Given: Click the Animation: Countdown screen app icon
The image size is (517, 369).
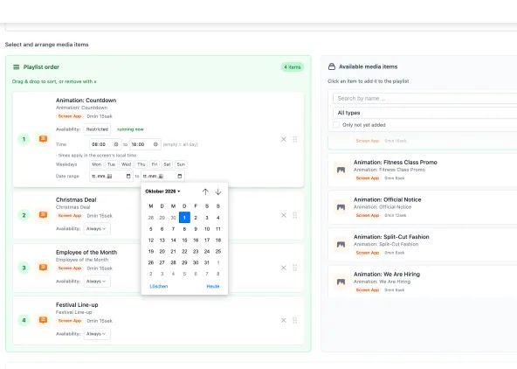Looking at the screenshot, I should (43, 139).
